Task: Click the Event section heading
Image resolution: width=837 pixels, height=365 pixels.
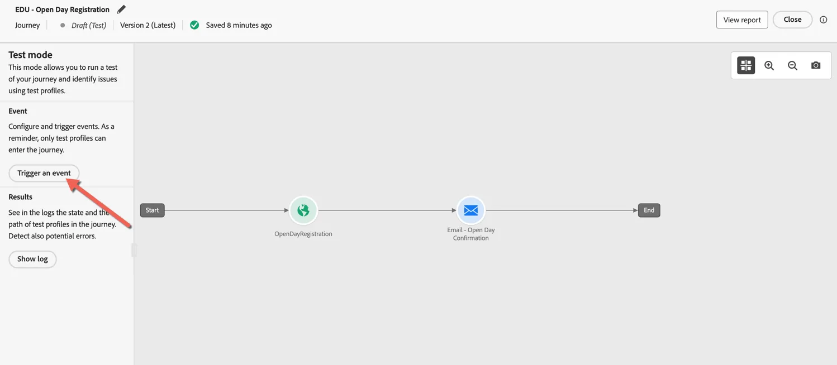Action: (x=18, y=111)
